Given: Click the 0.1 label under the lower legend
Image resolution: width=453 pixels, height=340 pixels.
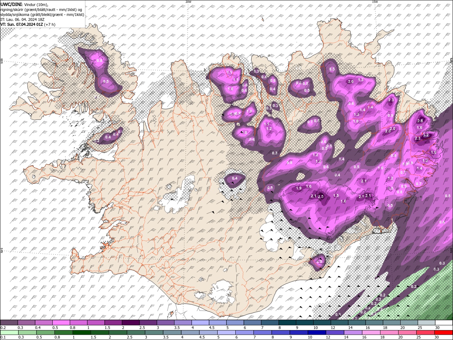Looking at the screenshot, I should (3, 337).
